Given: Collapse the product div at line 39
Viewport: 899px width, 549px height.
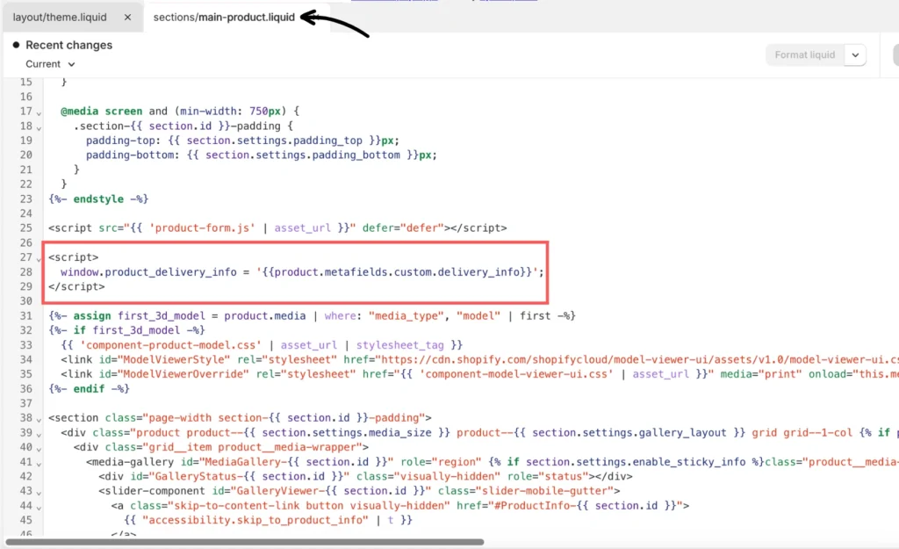Looking at the screenshot, I should click(40, 433).
